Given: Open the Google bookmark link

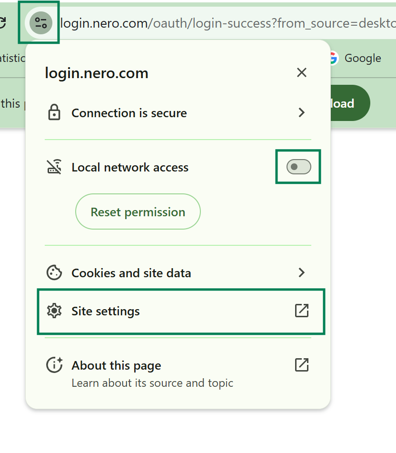Looking at the screenshot, I should point(362,58).
